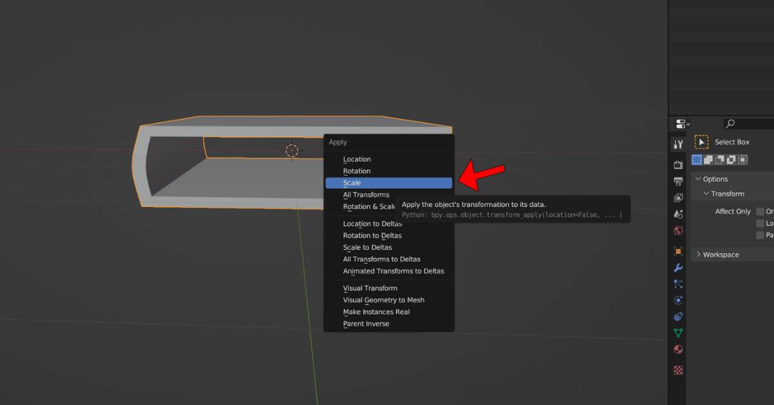Viewport: 774px width, 405px height.
Task: Open Object Properties orange square icon
Action: pyautogui.click(x=678, y=251)
